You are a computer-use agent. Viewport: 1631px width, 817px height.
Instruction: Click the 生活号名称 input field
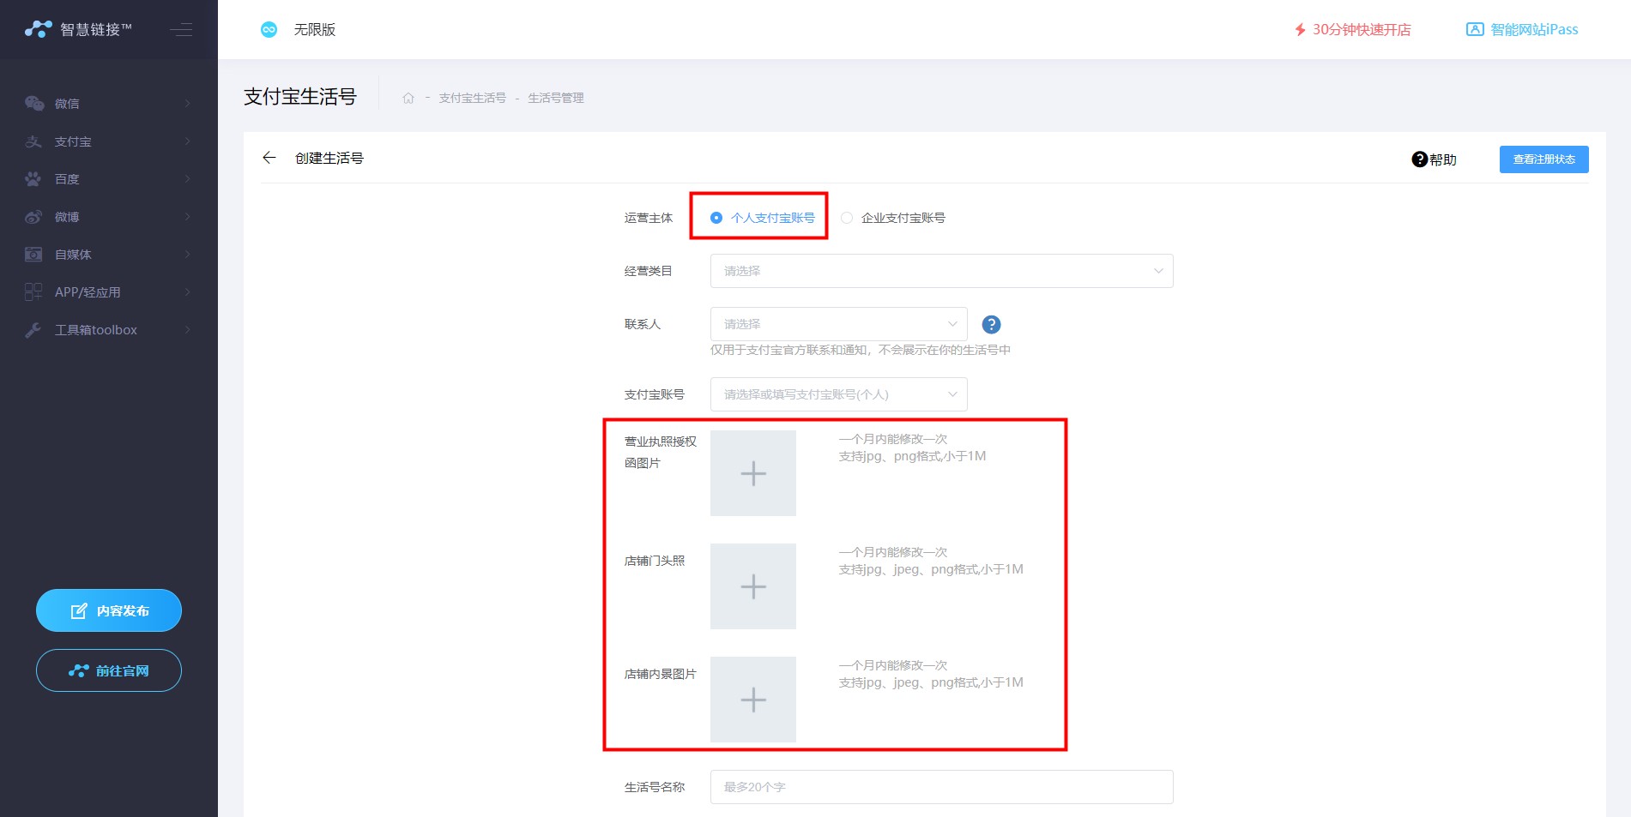click(941, 787)
